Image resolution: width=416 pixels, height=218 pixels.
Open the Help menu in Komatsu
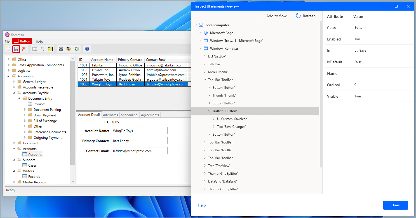(39, 42)
